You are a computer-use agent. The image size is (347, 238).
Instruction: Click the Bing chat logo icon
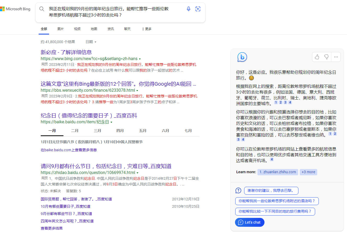pyautogui.click(x=242, y=57)
